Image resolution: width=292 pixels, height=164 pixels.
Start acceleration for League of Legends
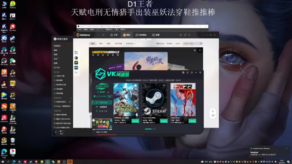coord(135,121)
